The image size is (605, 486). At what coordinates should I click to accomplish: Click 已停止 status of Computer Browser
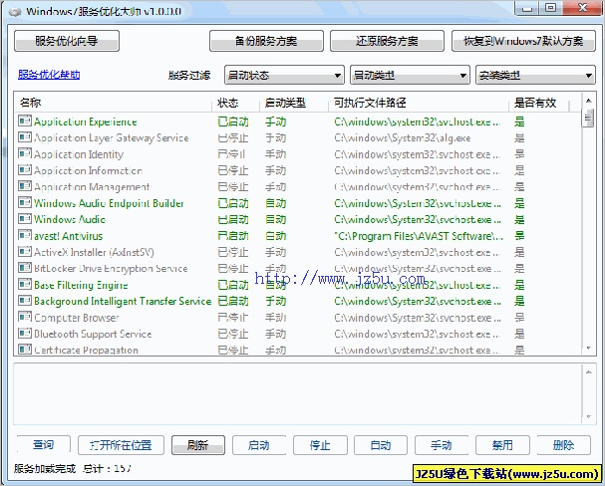point(233,317)
